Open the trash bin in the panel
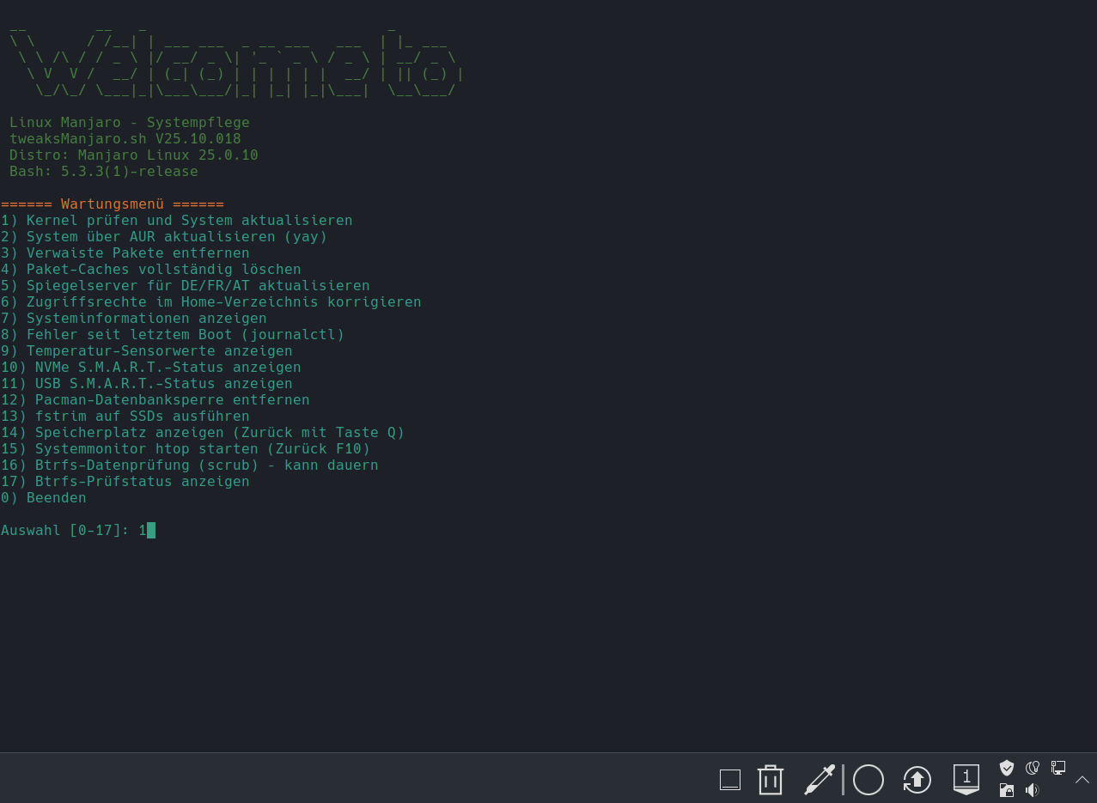1097x803 pixels. click(770, 780)
